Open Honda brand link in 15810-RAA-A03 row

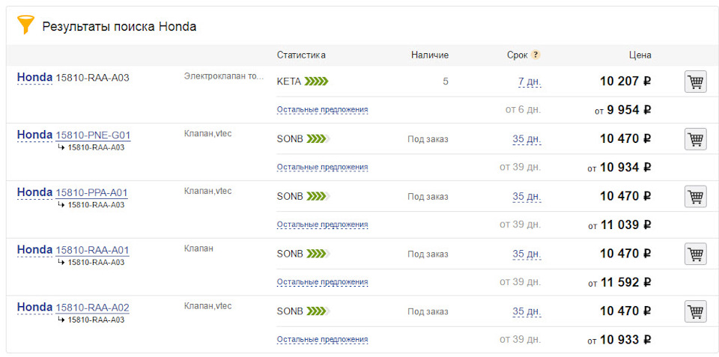point(35,78)
